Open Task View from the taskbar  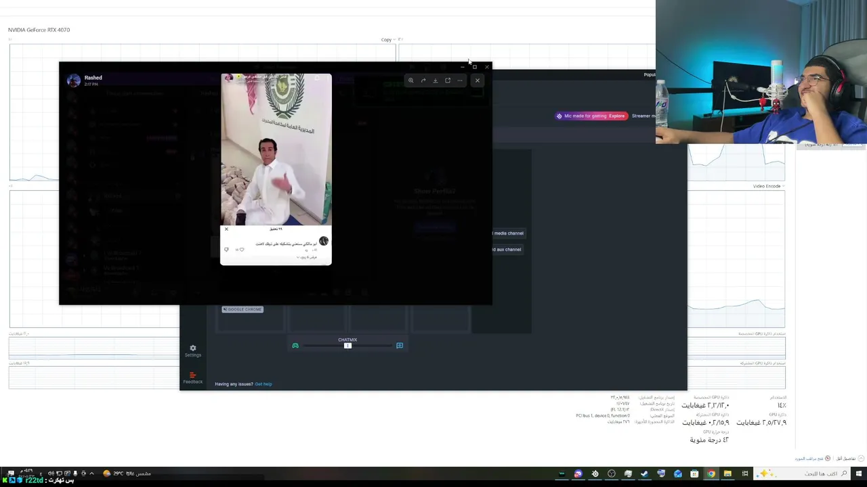coord(745,473)
